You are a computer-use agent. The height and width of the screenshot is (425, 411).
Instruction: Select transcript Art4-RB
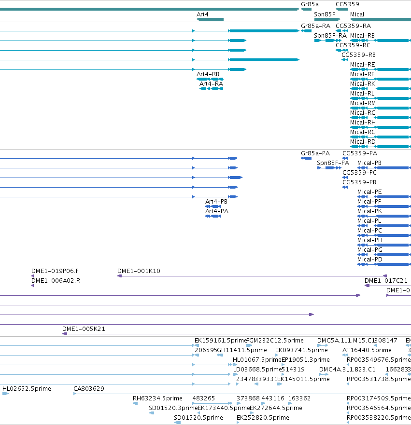pyautogui.click(x=210, y=79)
